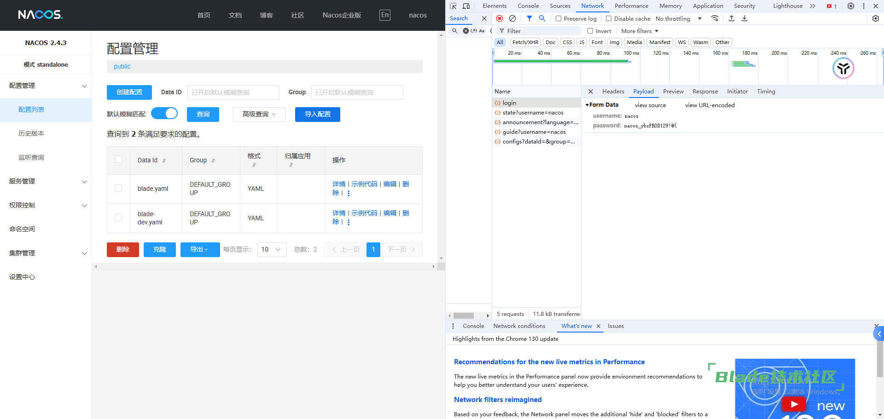Viewport: 884px width, 419px height.
Task: Click the error count badge icon
Action: click(832, 6)
